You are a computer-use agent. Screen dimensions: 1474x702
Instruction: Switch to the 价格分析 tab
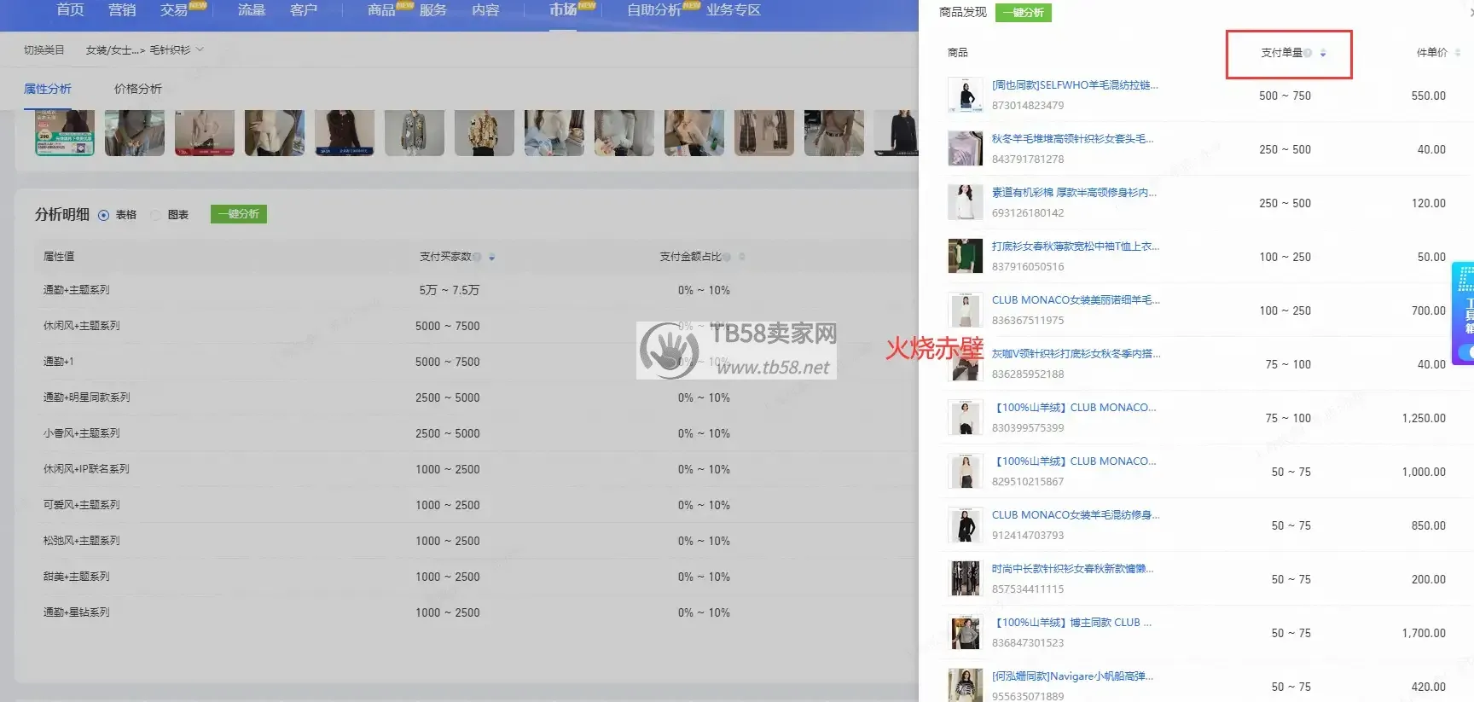(x=138, y=89)
